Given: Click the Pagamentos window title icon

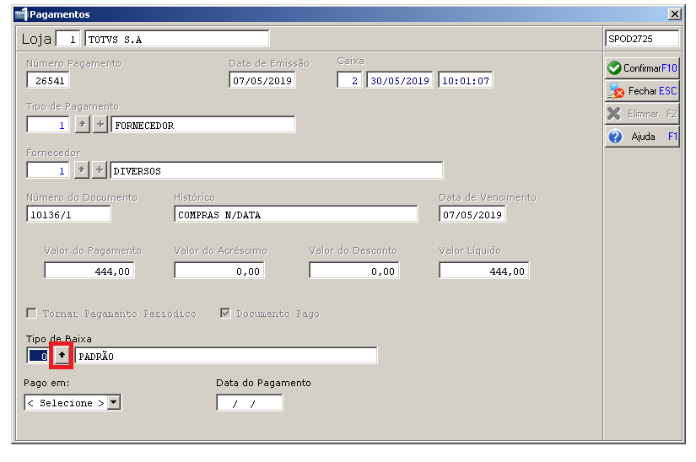Looking at the screenshot, I should (x=21, y=14).
